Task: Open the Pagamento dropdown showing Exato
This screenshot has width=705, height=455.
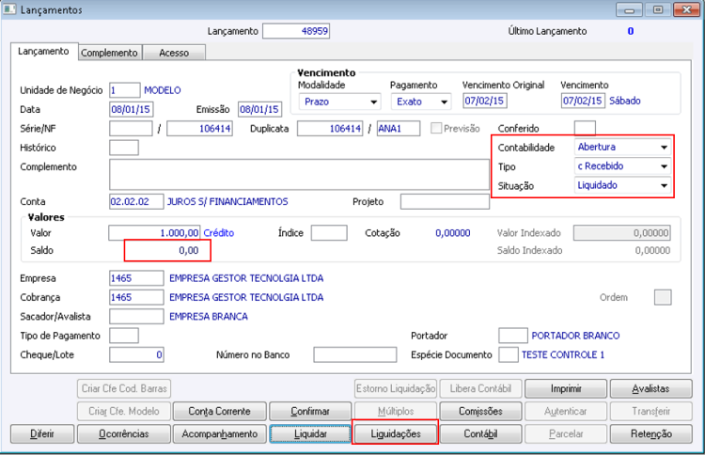Action: click(421, 102)
